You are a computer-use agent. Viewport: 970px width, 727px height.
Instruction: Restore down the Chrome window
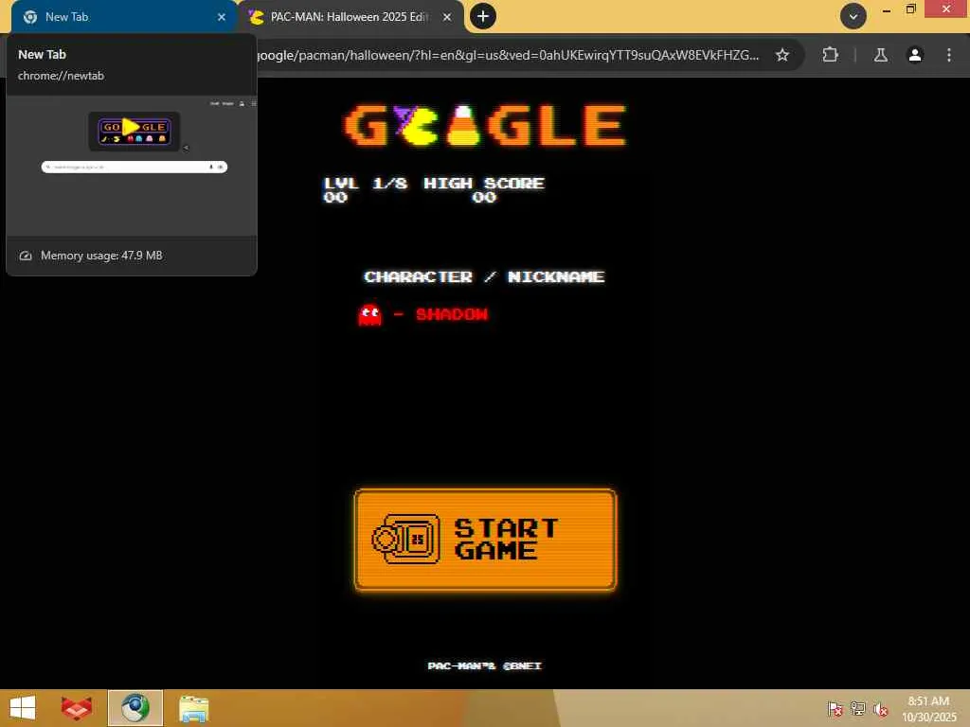pos(910,9)
